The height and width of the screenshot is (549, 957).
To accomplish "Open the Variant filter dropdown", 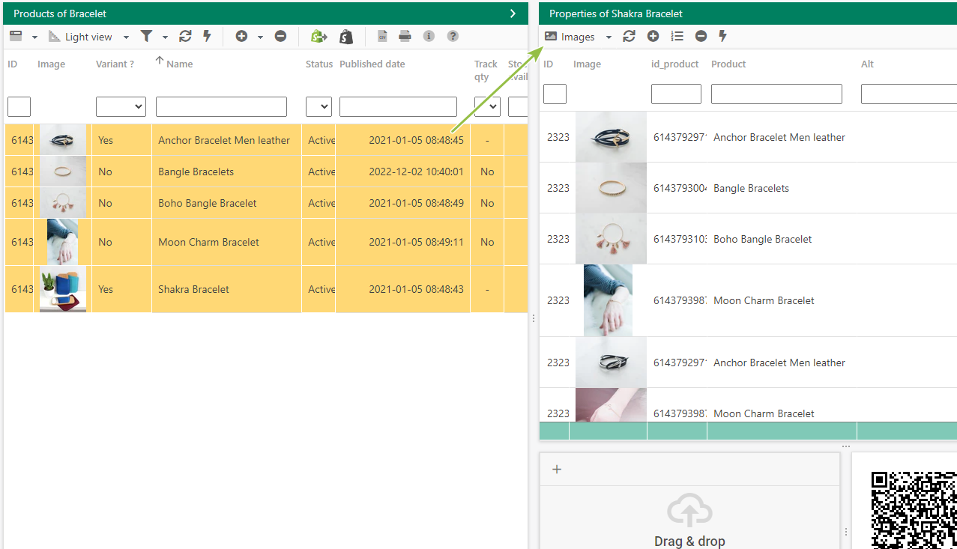I will 121,106.
